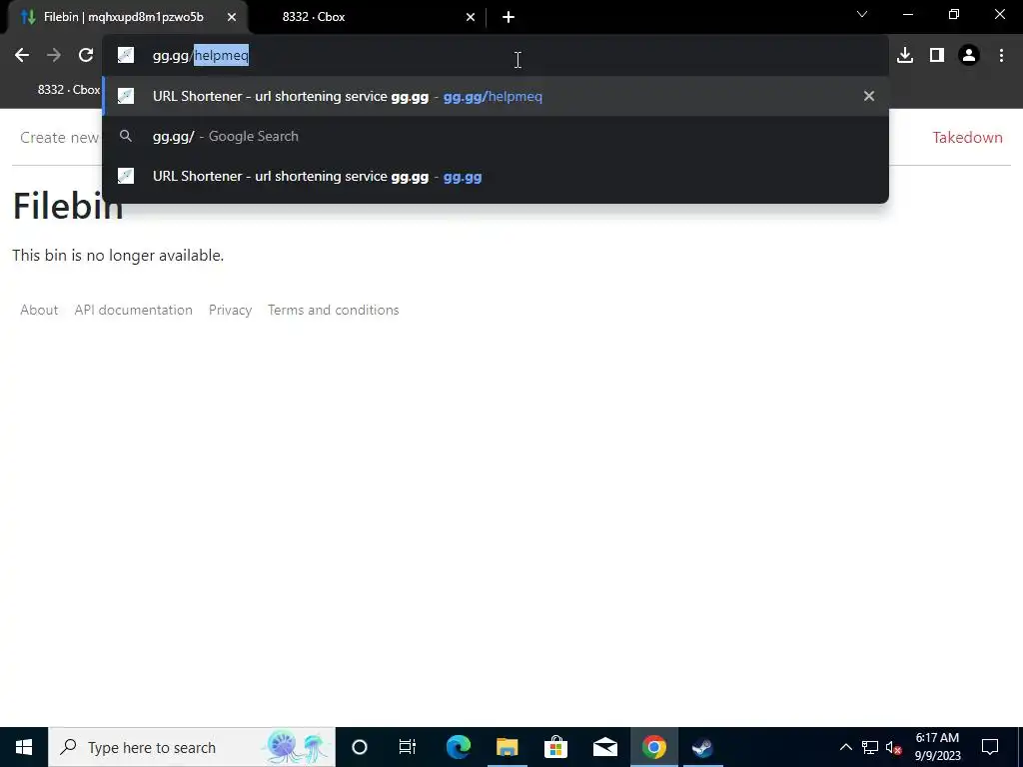Choose the gg.gg/helpmeq autocomplete suggestion

click(x=496, y=96)
